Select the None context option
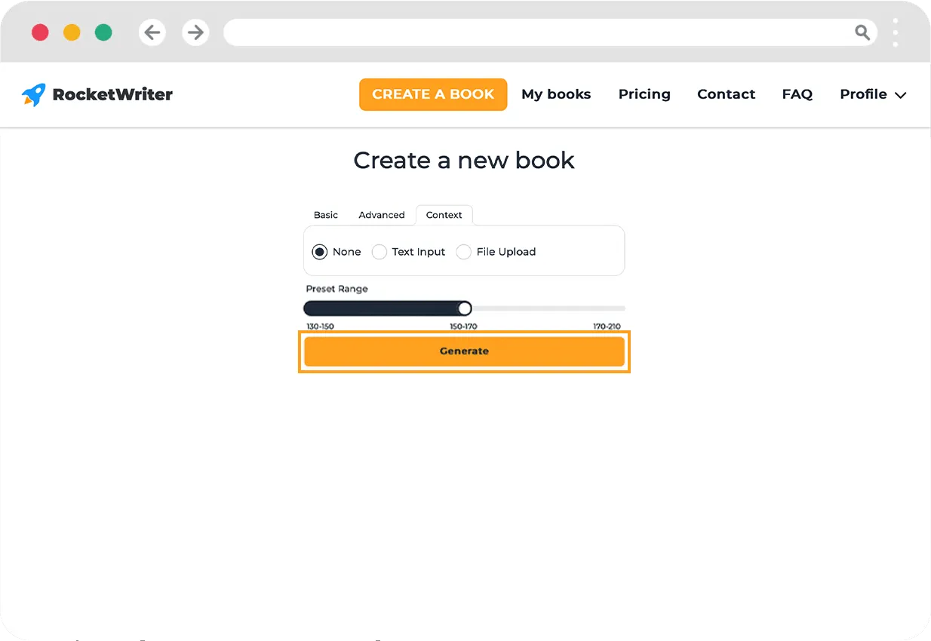 [320, 252]
